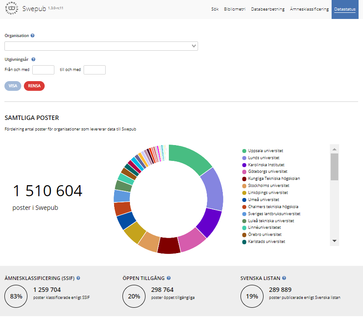
Task: Click the RENSA button to clear filters
Action: click(34, 86)
